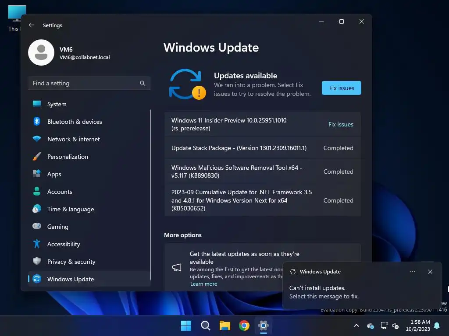Click the muted volume tray icon
449x336 pixels.
pos(396,325)
